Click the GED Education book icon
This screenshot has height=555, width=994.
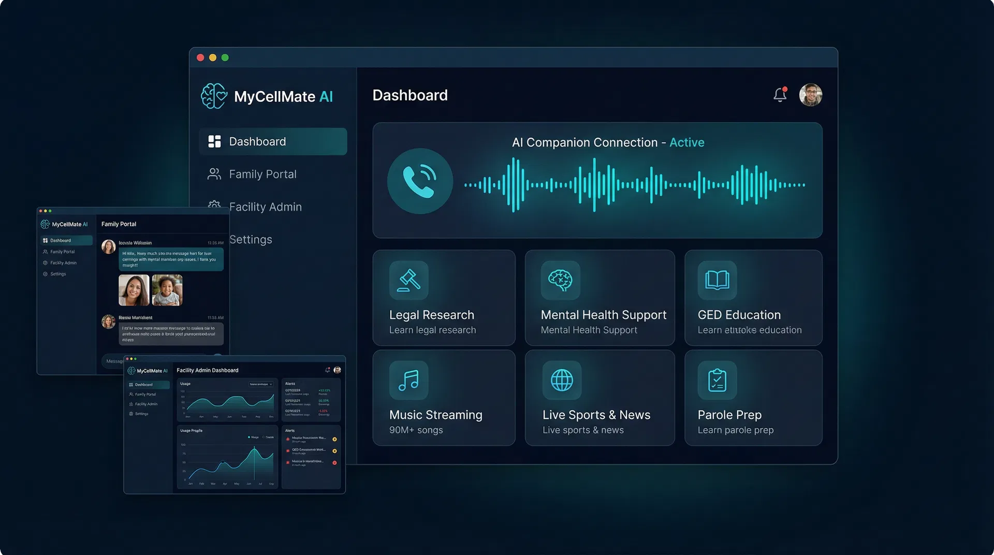point(717,281)
